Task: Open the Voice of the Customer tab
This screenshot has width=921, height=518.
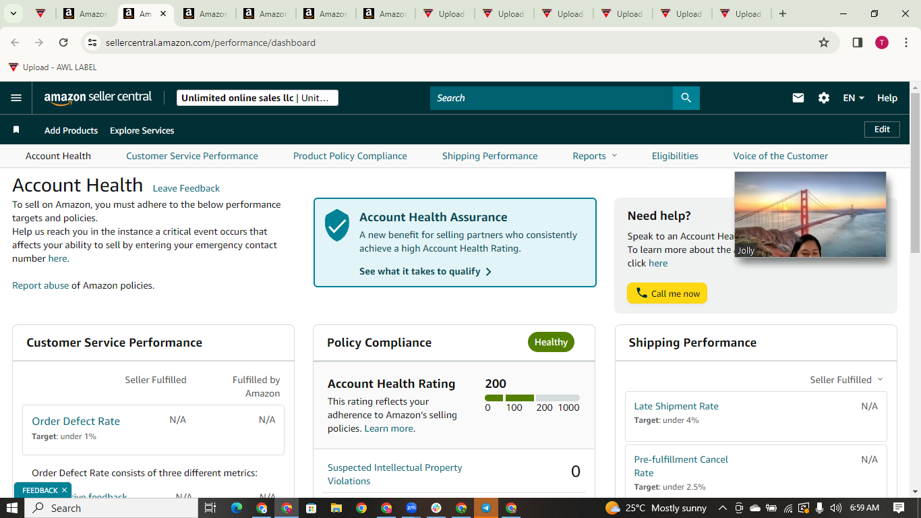Action: tap(781, 156)
